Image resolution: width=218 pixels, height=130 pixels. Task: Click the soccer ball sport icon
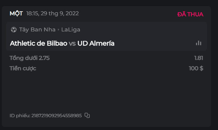(13, 30)
